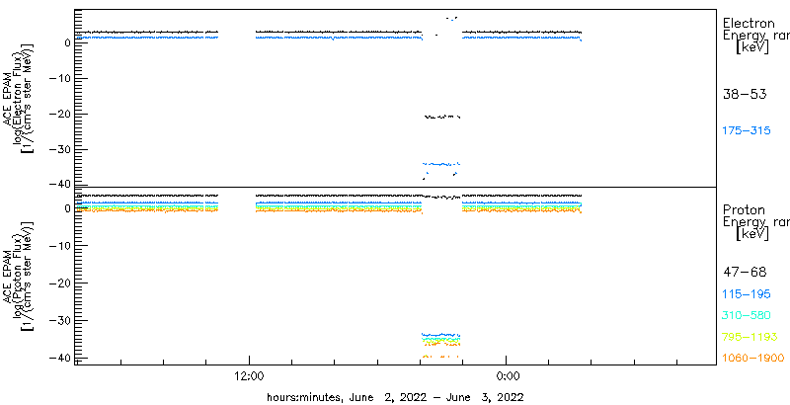Click the Proton legend heading
The width and height of the screenshot is (790, 405).
pos(744,209)
